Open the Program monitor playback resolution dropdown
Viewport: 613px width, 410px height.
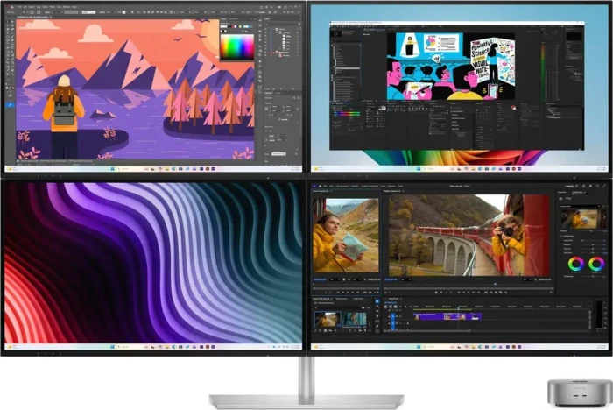(x=527, y=279)
